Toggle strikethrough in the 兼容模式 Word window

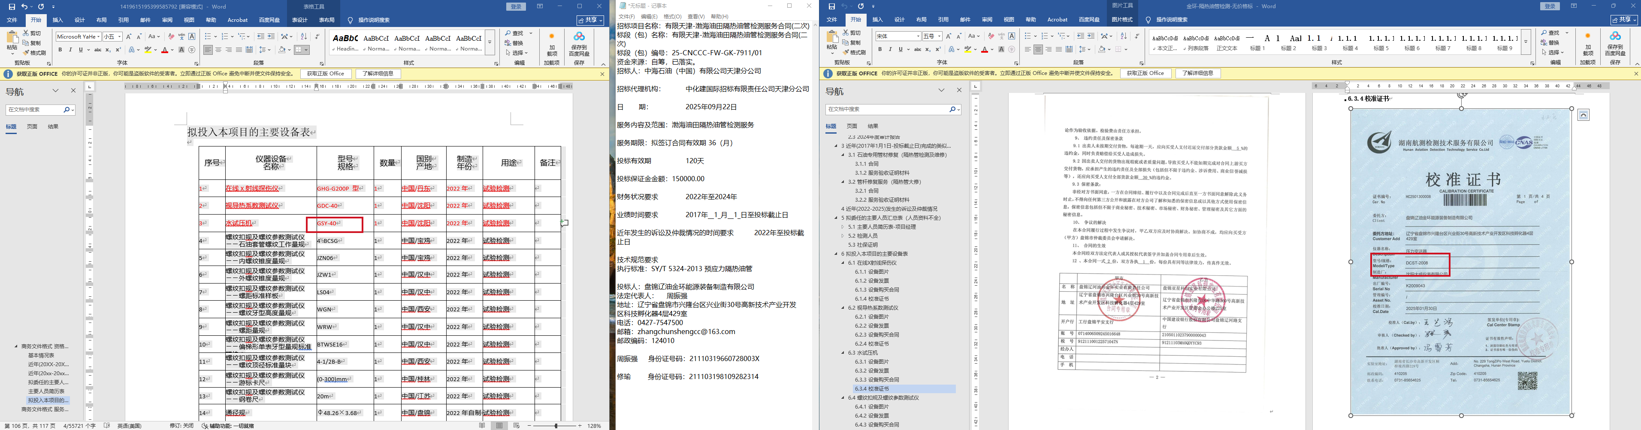pos(97,50)
